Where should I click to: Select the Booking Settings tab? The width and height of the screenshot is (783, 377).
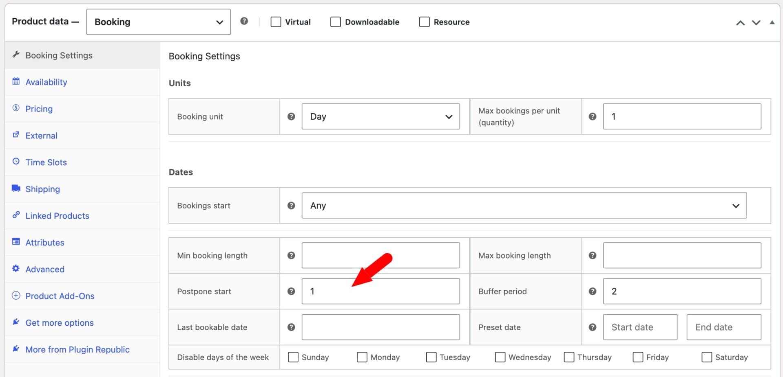[82, 55]
